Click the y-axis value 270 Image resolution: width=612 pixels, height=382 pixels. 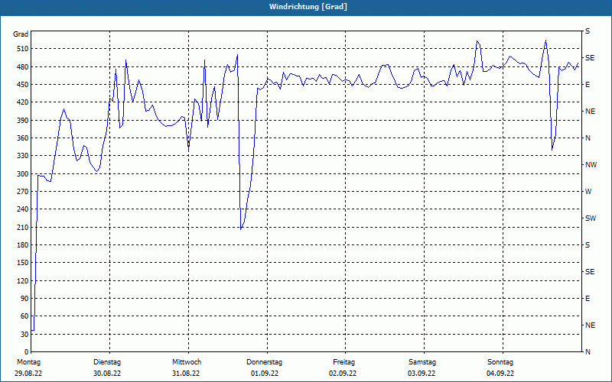point(23,192)
